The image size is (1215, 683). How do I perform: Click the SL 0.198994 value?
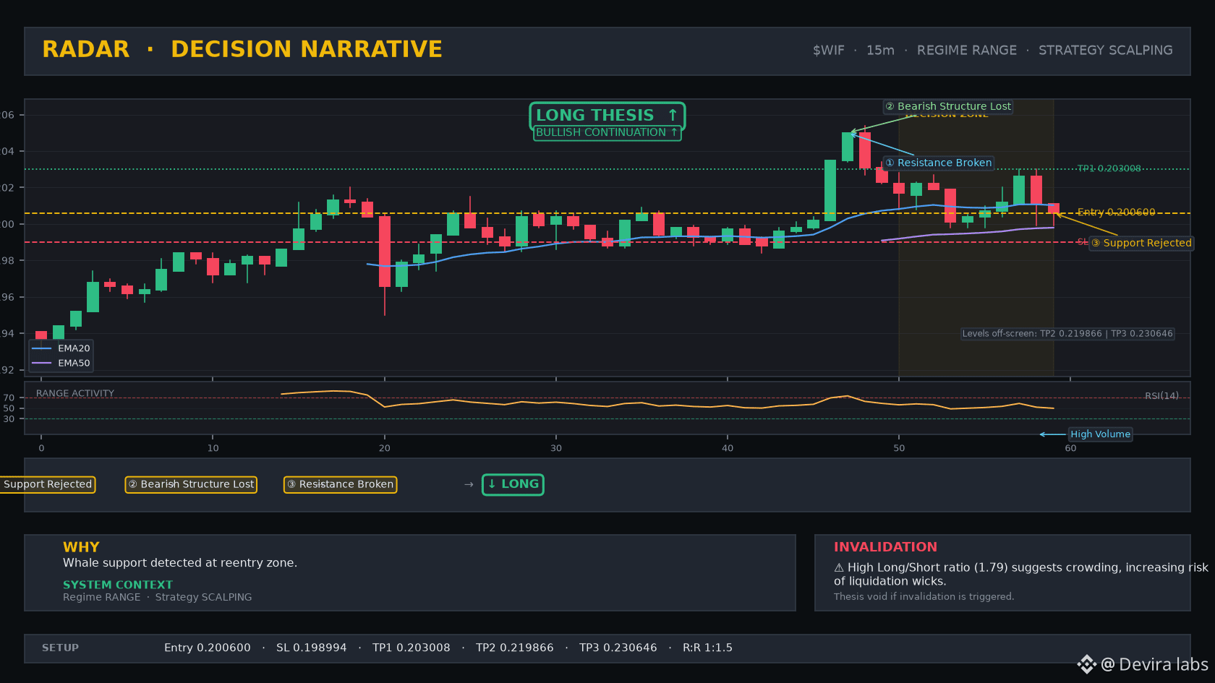click(311, 648)
